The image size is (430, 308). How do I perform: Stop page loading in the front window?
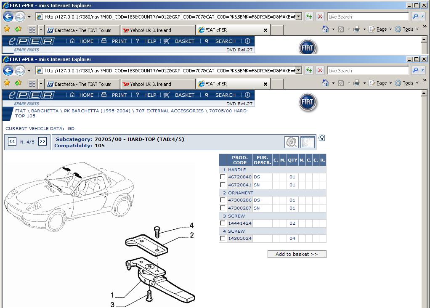coord(320,71)
